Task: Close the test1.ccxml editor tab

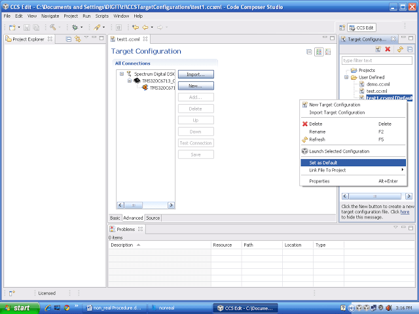Action: pyautogui.click(x=145, y=39)
